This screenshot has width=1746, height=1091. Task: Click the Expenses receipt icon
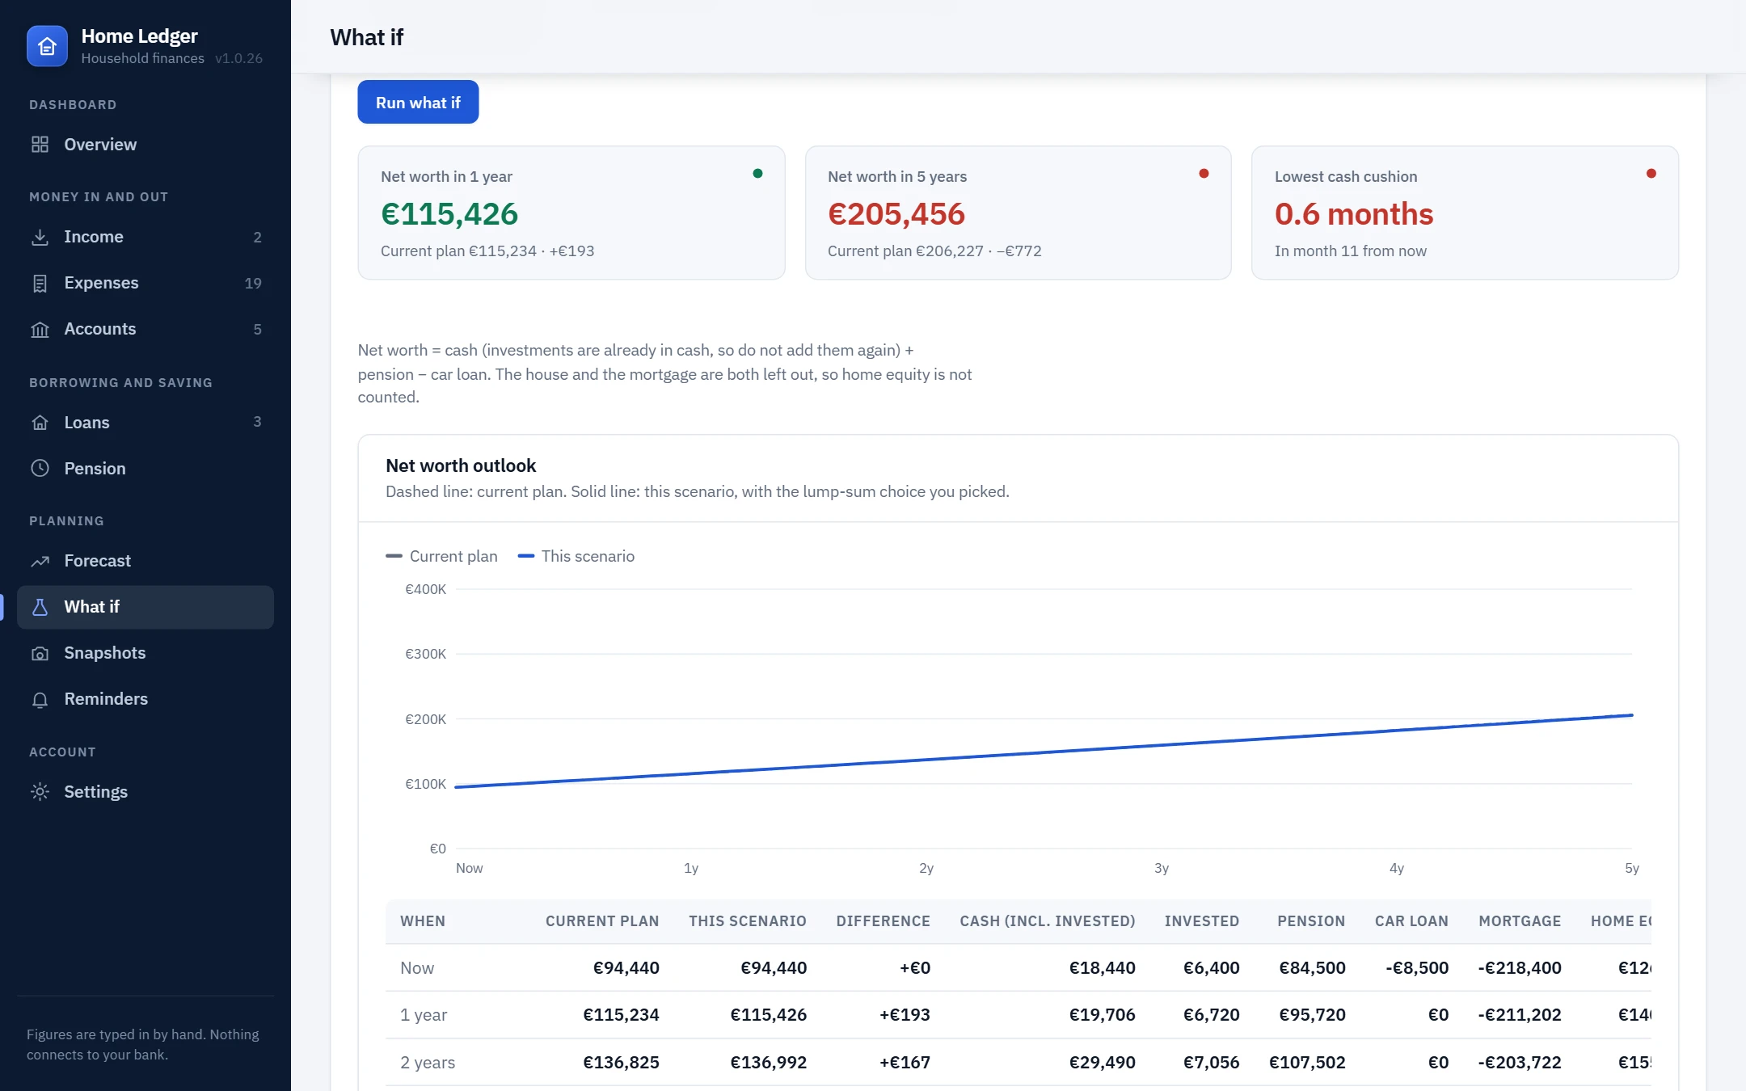[40, 283]
